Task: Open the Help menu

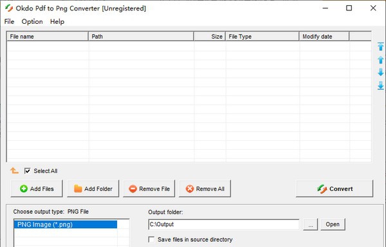Action: 57,22
